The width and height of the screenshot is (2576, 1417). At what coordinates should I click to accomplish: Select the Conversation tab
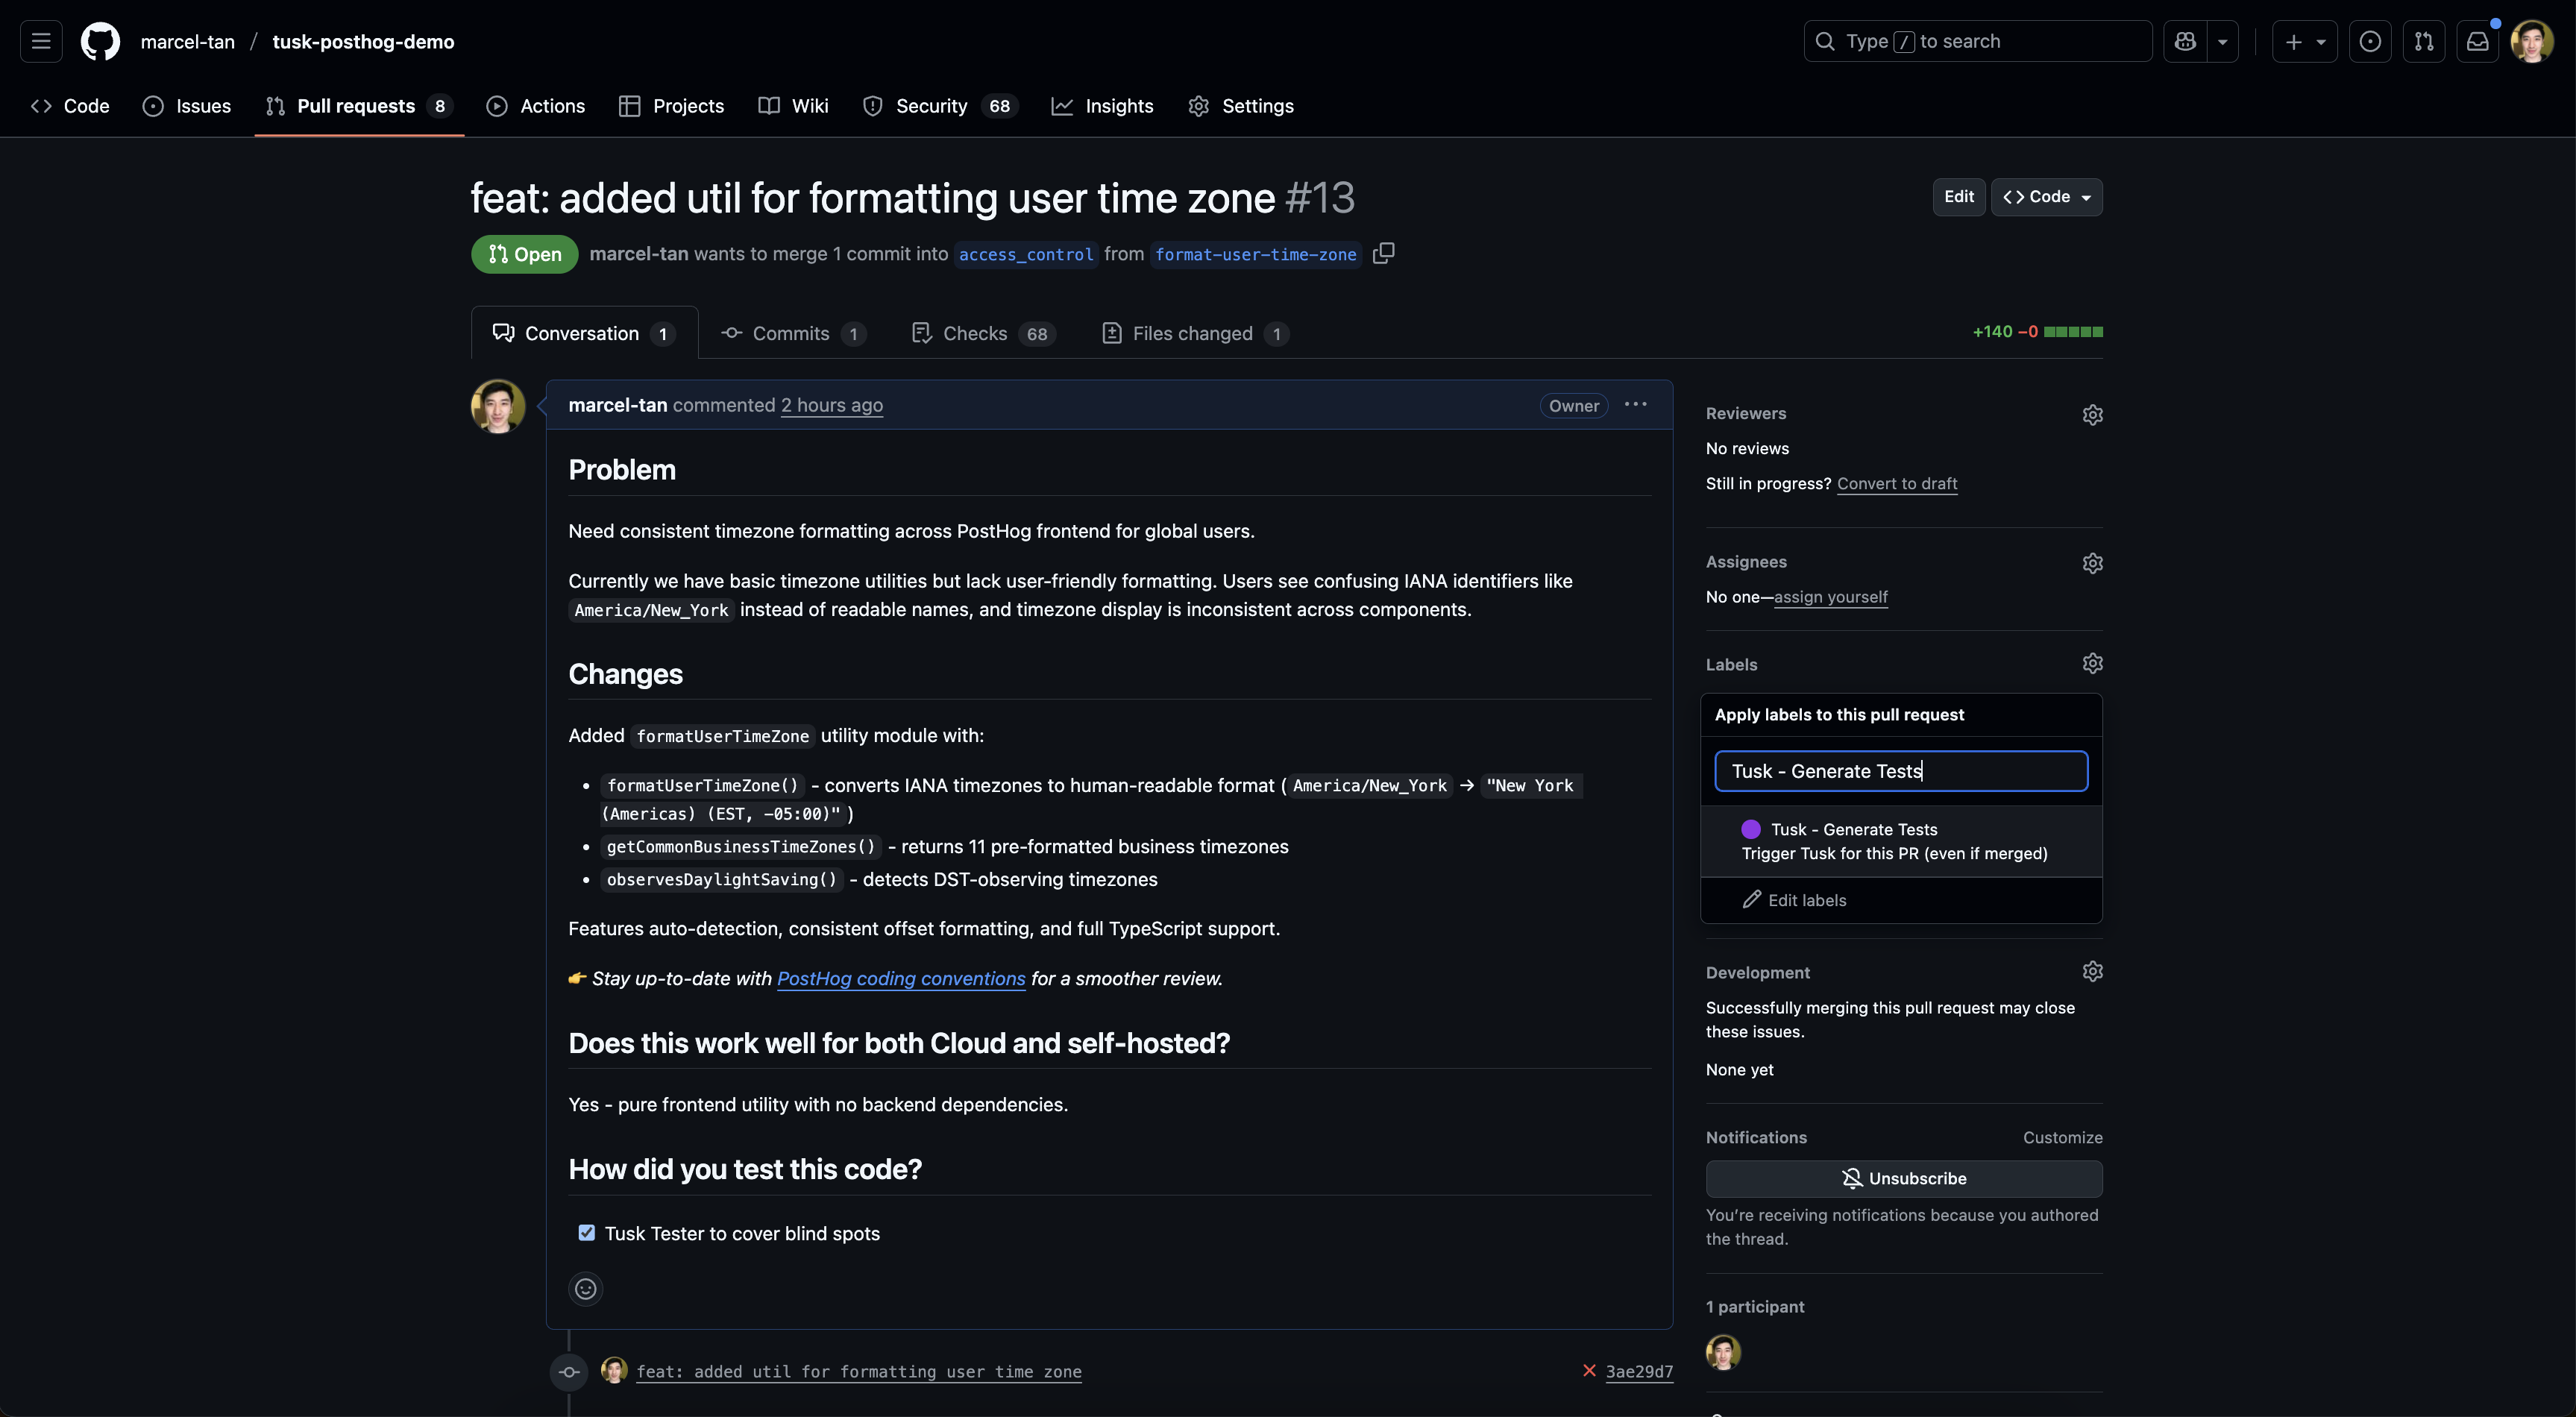coord(584,333)
